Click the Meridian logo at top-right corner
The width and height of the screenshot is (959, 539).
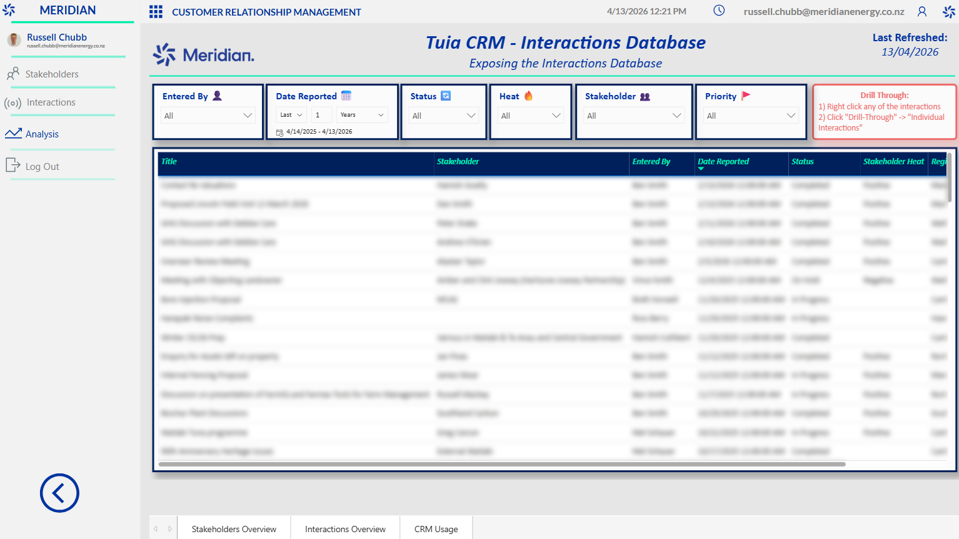[x=949, y=11]
